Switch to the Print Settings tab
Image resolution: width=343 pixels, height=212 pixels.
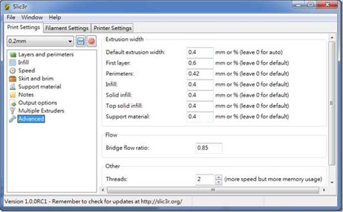point(24,27)
